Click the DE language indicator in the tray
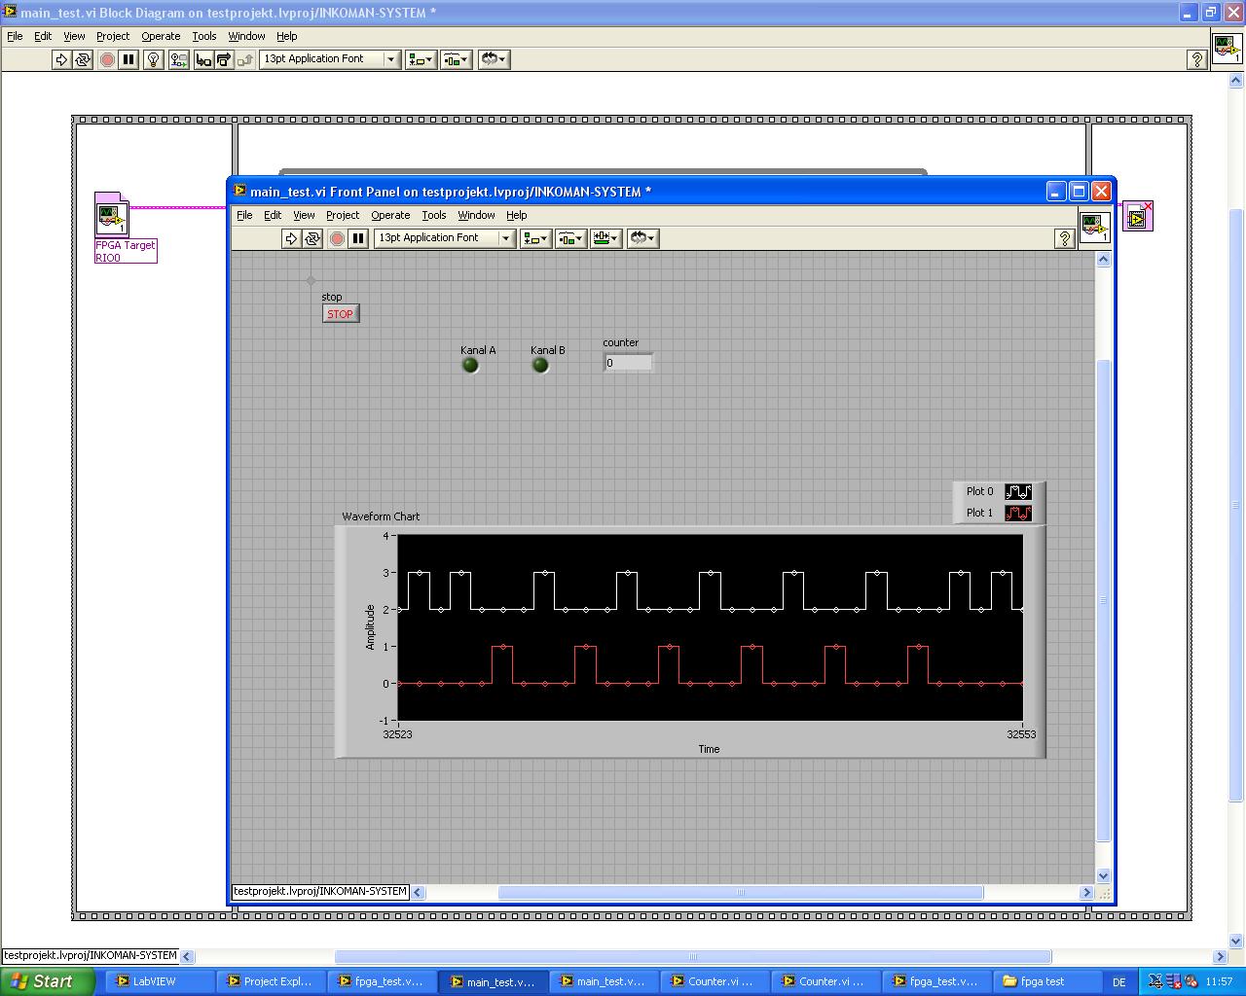The width and height of the screenshot is (1246, 996). pos(1119,982)
